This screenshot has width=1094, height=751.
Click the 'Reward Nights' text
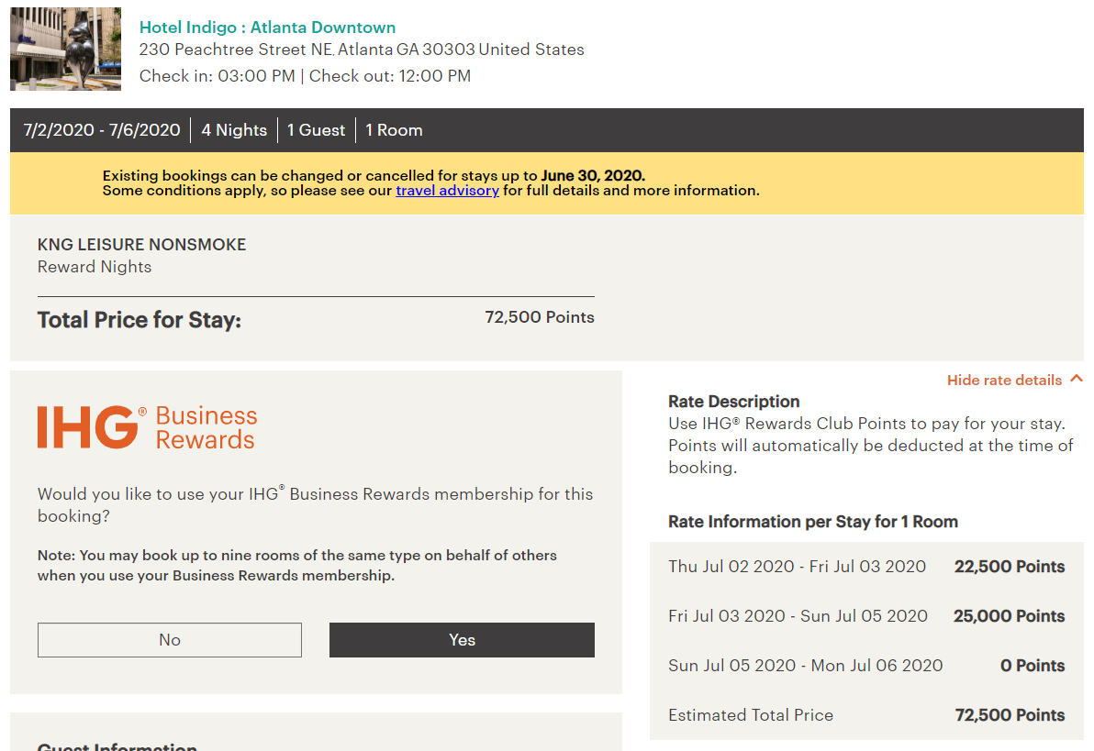[95, 267]
